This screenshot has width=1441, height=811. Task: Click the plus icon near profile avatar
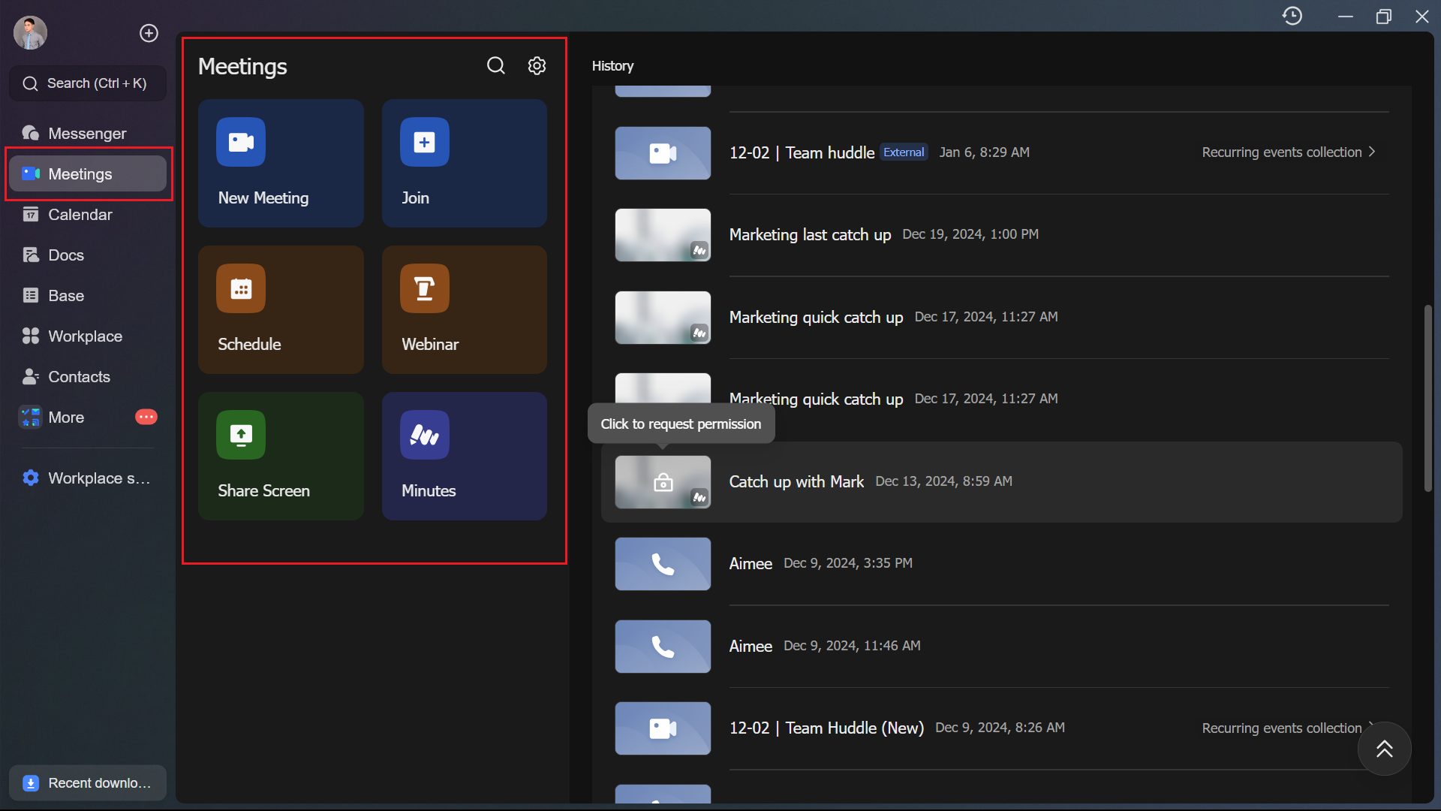click(x=149, y=33)
